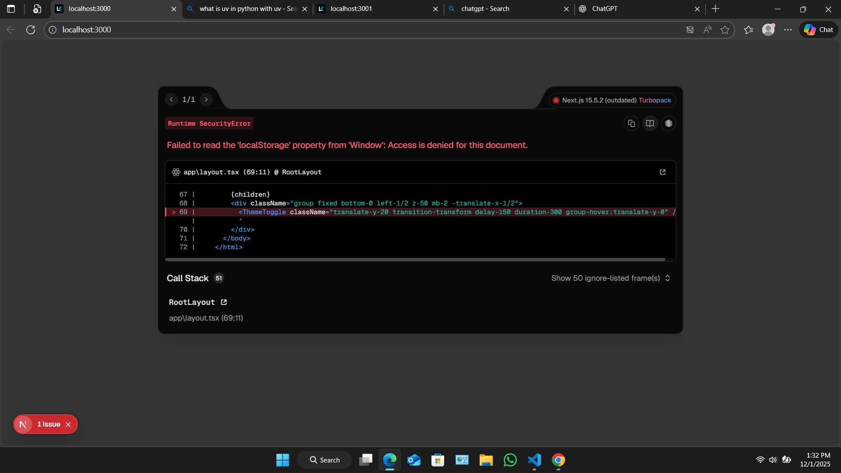Go to next error arrow

206,100
